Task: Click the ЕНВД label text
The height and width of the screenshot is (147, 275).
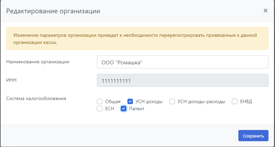Action: [x=246, y=101]
